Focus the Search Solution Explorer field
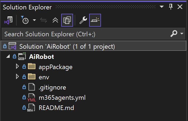The width and height of the screenshot is (188, 121). point(93,34)
